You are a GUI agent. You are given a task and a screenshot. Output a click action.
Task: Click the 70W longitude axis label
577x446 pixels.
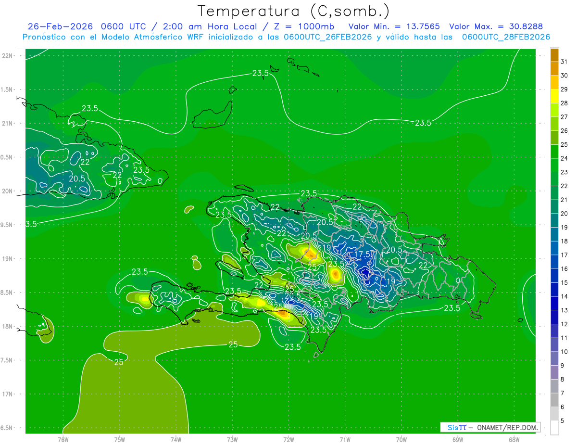pyautogui.click(x=401, y=440)
